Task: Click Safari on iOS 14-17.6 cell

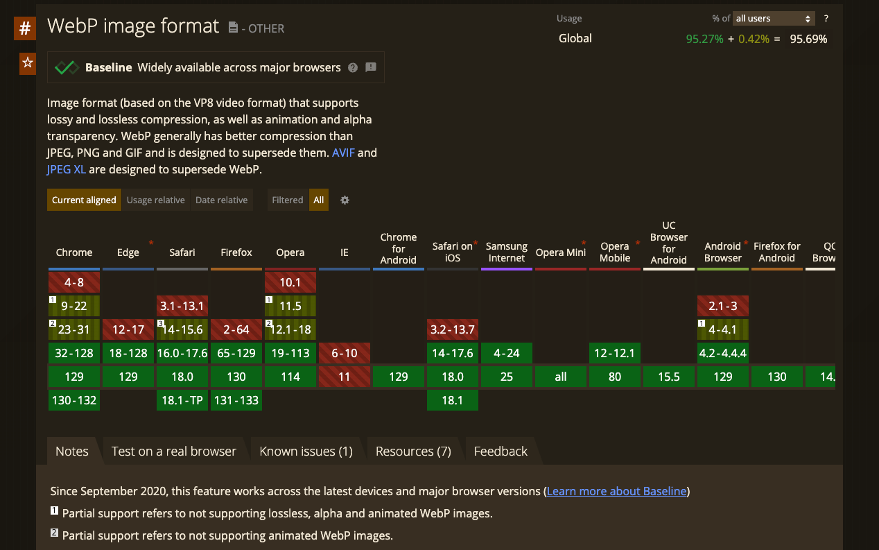Action: tap(453, 353)
